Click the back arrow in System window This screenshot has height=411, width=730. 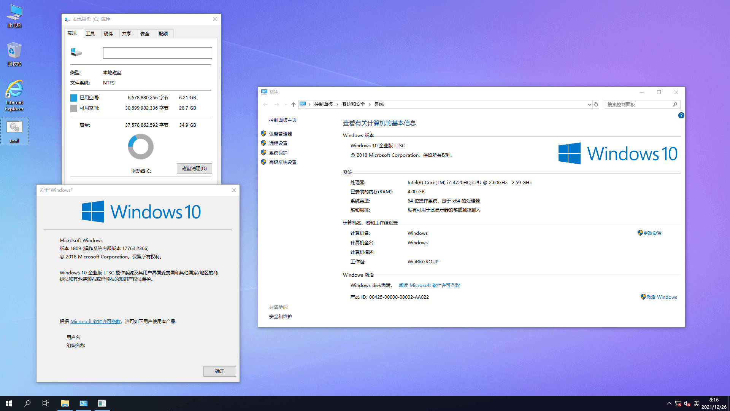pyautogui.click(x=265, y=104)
